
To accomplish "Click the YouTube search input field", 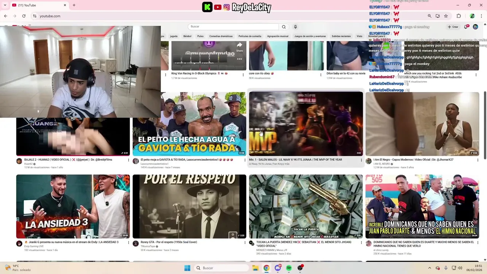I will pyautogui.click(x=233, y=27).
